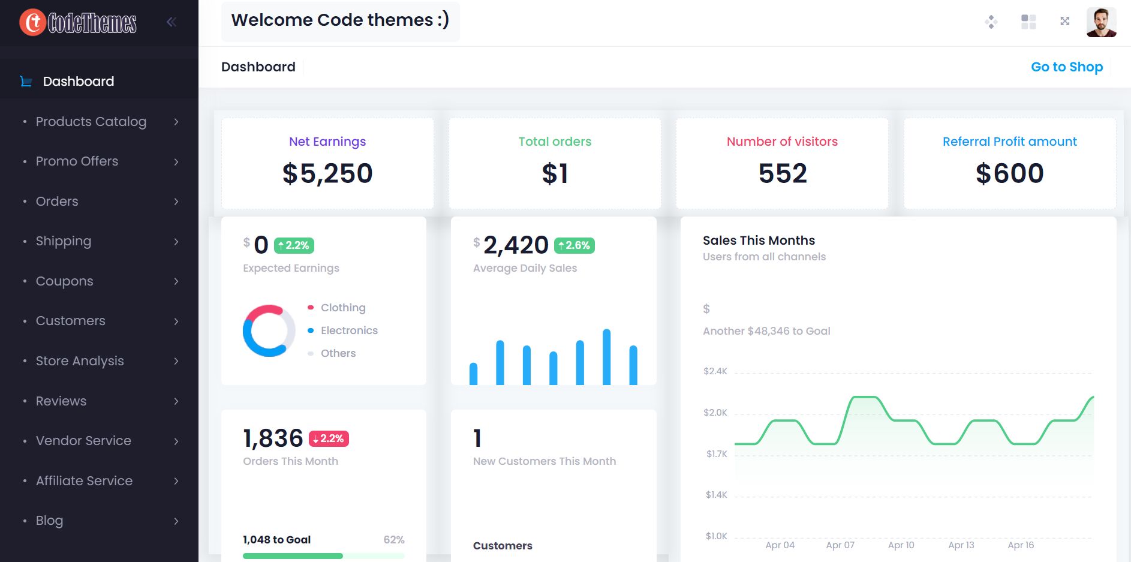Select Dashboard in the sidebar
Image resolution: width=1131 pixels, height=562 pixels.
79,82
